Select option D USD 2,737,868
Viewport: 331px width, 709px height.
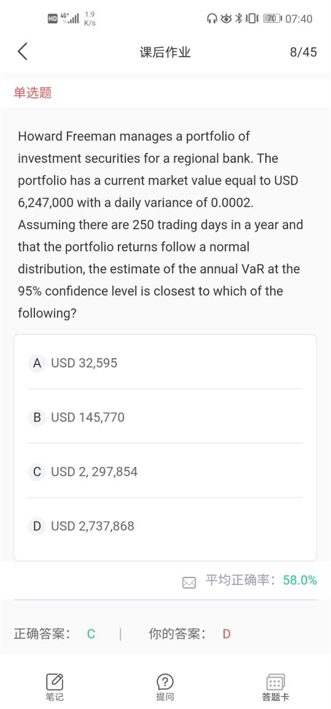tap(165, 526)
